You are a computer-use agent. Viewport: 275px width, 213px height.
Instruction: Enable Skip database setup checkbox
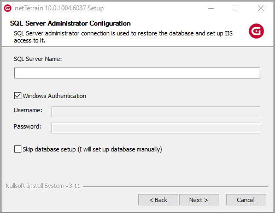(17, 149)
